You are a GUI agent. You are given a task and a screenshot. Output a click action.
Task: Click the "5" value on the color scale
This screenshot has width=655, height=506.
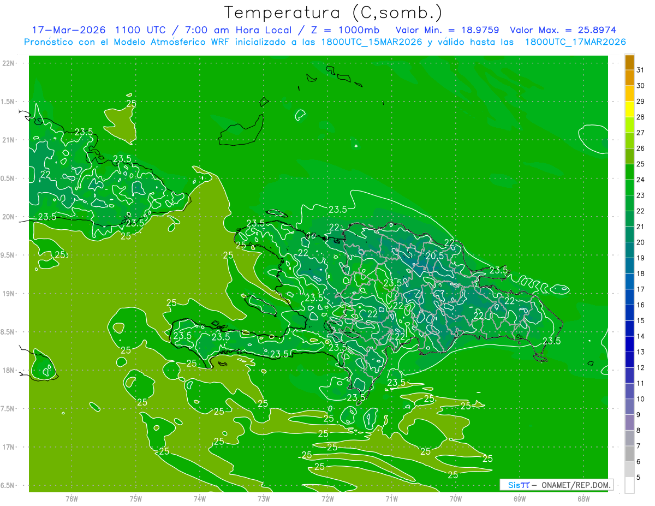tap(638, 477)
